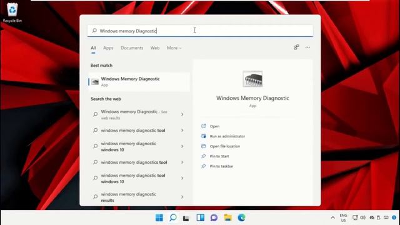Select suggestion 'windows memory diagnostic windows 10'
This screenshot has width=400, height=225.
tap(128, 146)
